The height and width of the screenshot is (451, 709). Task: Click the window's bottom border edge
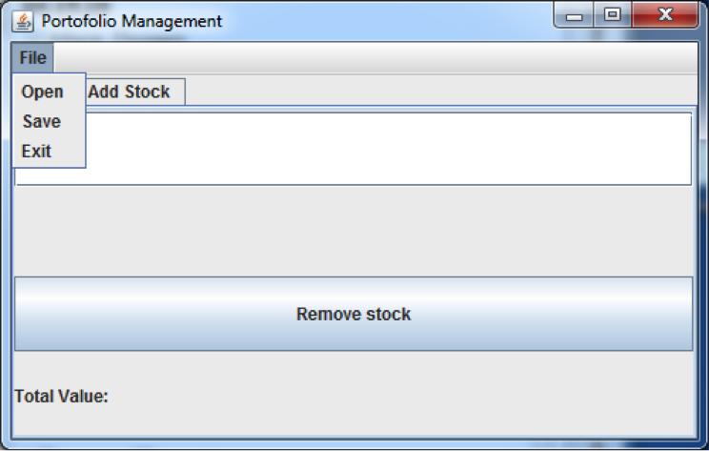354,444
